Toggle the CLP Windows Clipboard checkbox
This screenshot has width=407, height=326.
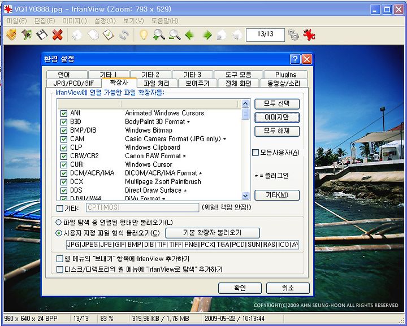[x=63, y=147]
